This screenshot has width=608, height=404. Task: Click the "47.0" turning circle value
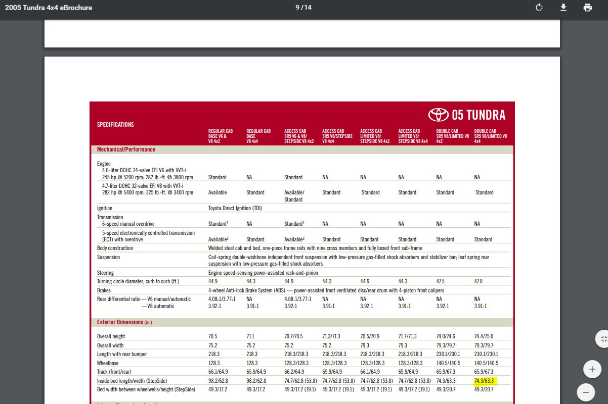[479, 281]
